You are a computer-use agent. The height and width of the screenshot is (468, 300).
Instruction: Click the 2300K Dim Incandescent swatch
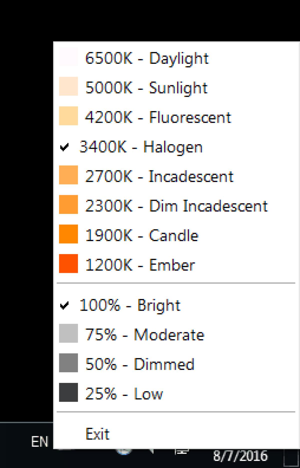click(68, 204)
